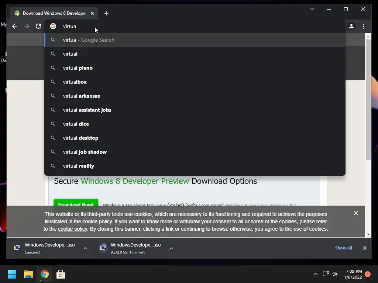
Task: Open File Explorer from the taskbar
Action: point(28,274)
